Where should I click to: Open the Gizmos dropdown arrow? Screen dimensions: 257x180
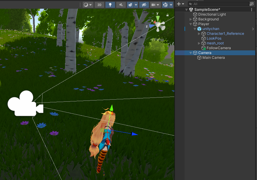coord(171,5)
